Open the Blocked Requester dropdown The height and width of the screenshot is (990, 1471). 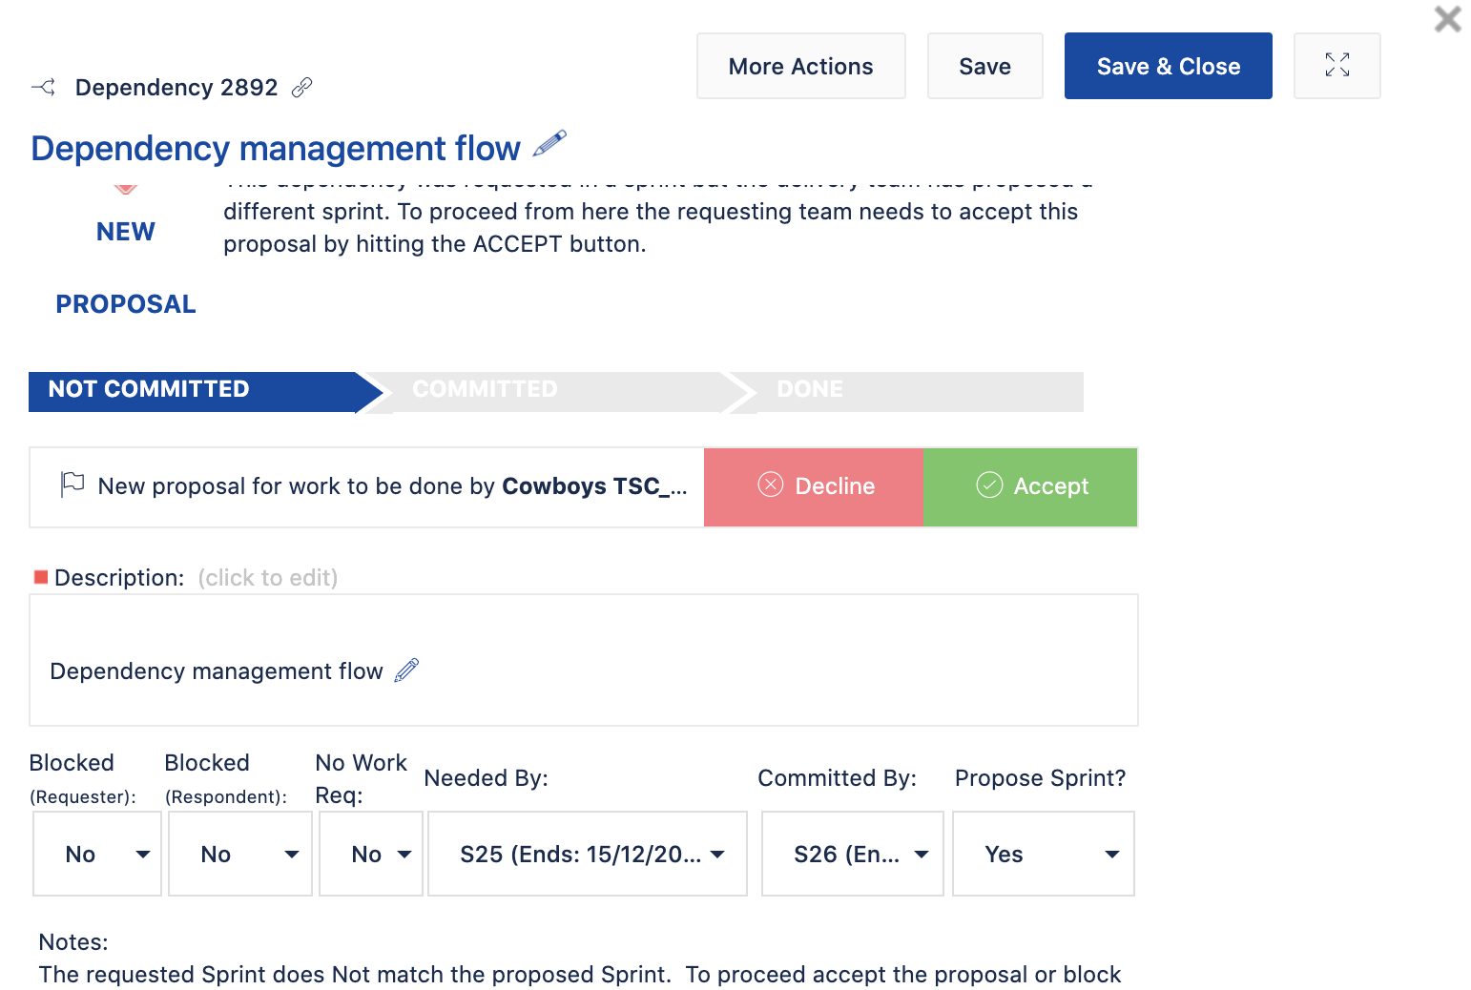click(96, 854)
